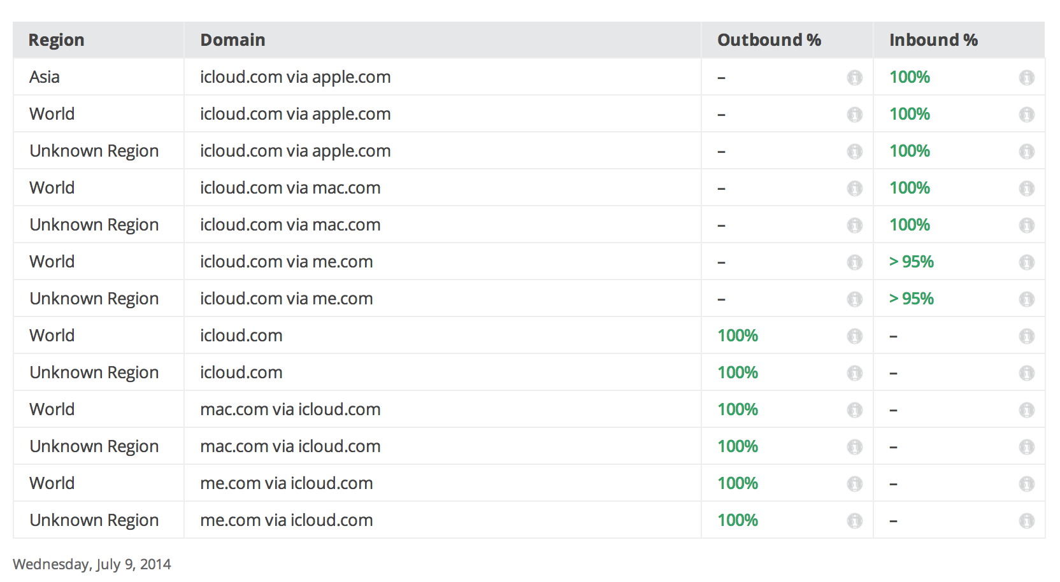The width and height of the screenshot is (1060, 582).
Task: Open Outbound info icon for World icloud.com row
Action: (854, 336)
